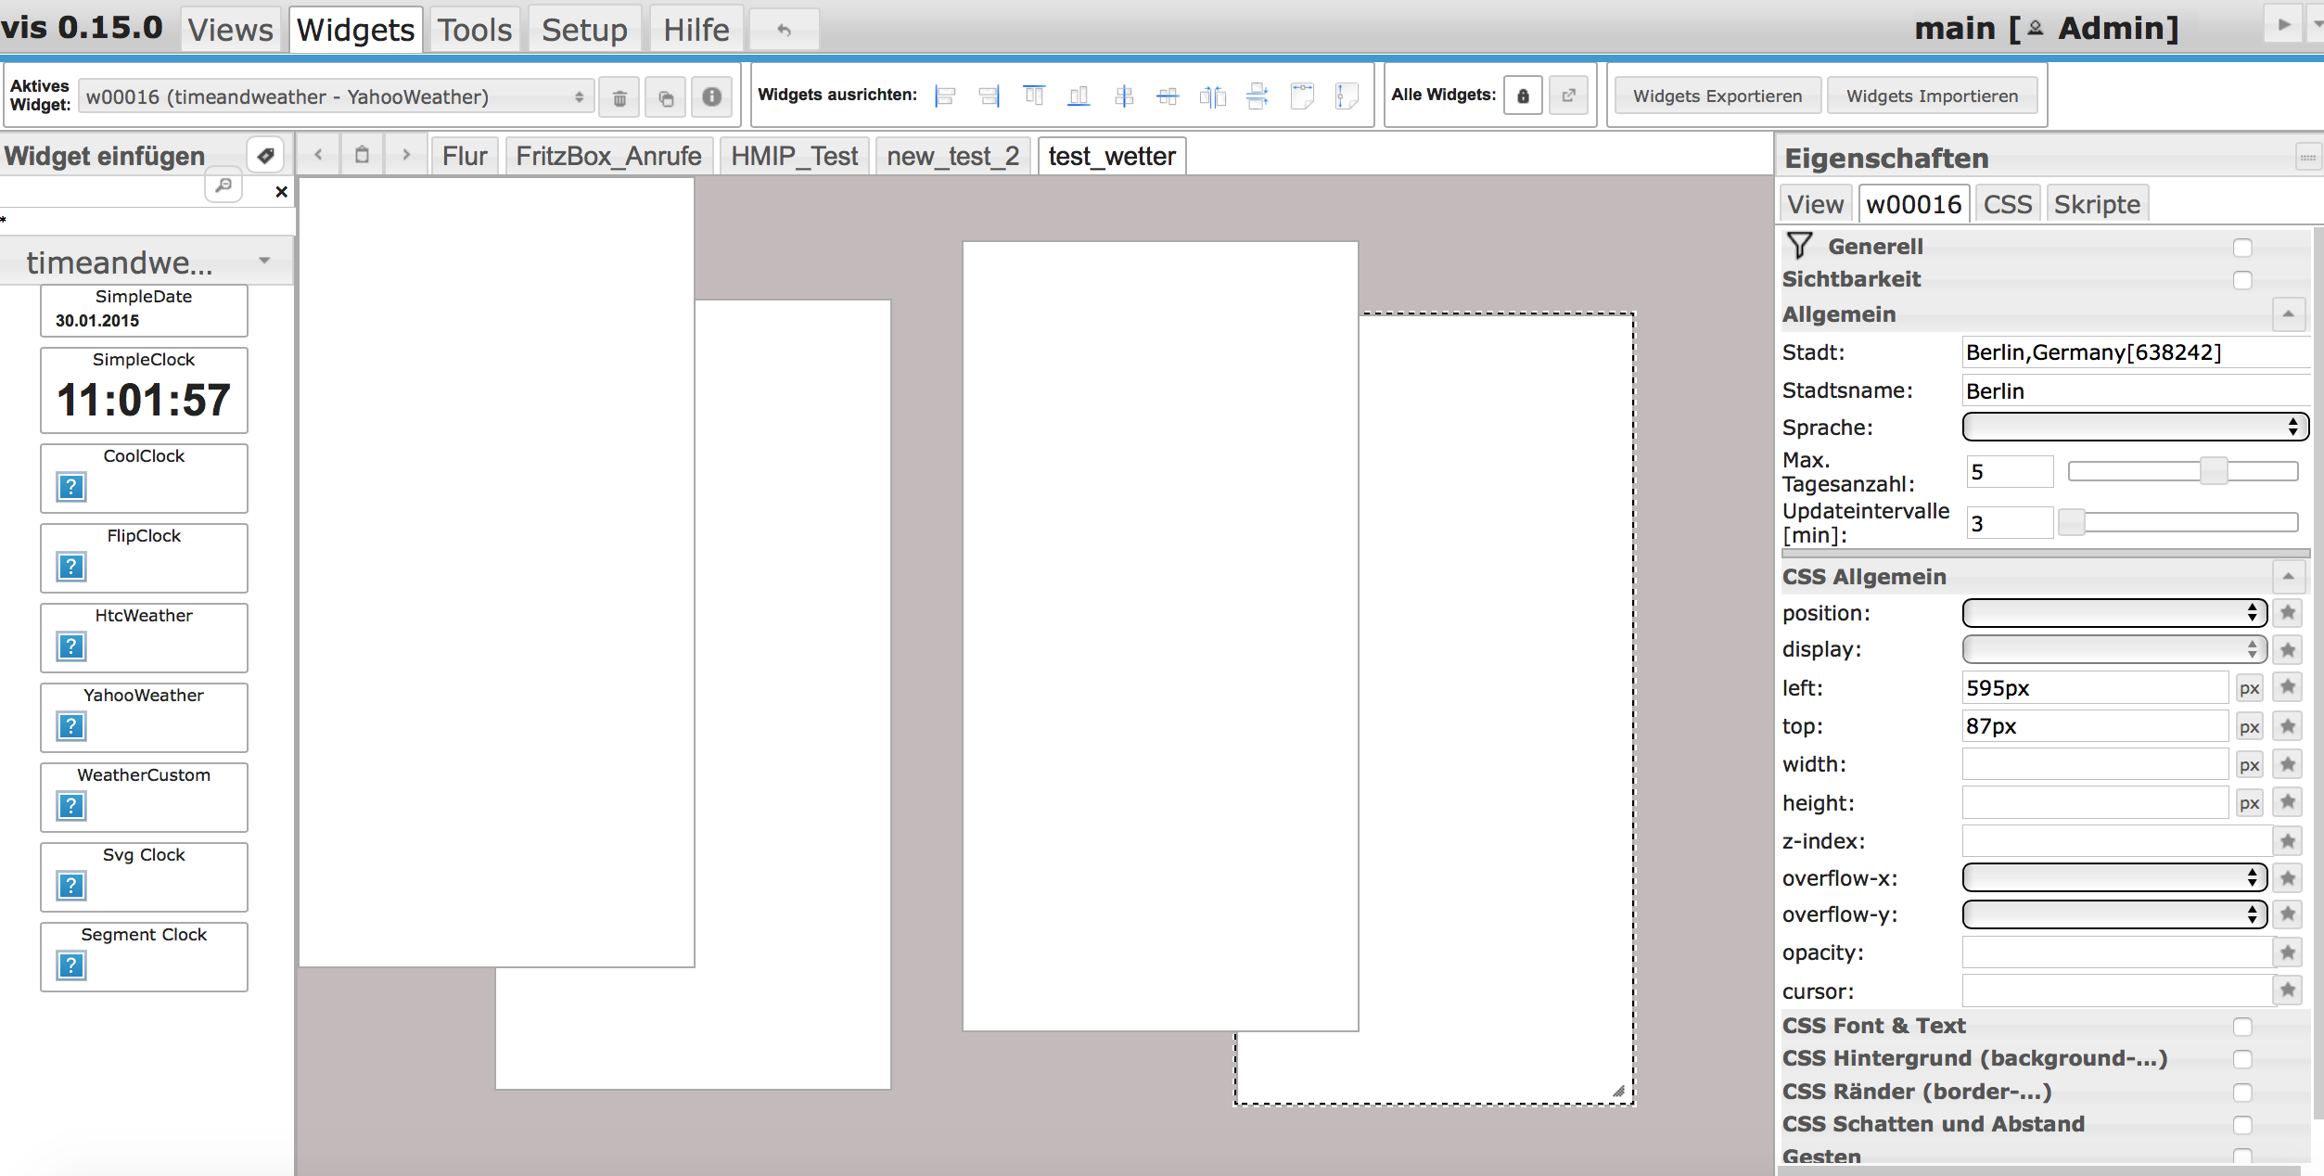Open the Aktives Widget dropdown
The width and height of the screenshot is (2324, 1176).
[x=336, y=96]
